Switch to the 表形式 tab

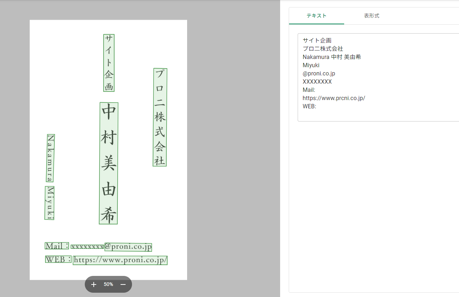[x=372, y=16]
